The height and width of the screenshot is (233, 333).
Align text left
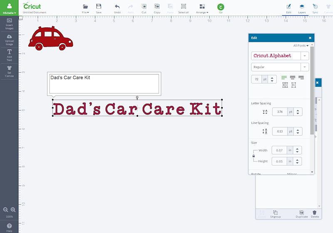coord(284,78)
